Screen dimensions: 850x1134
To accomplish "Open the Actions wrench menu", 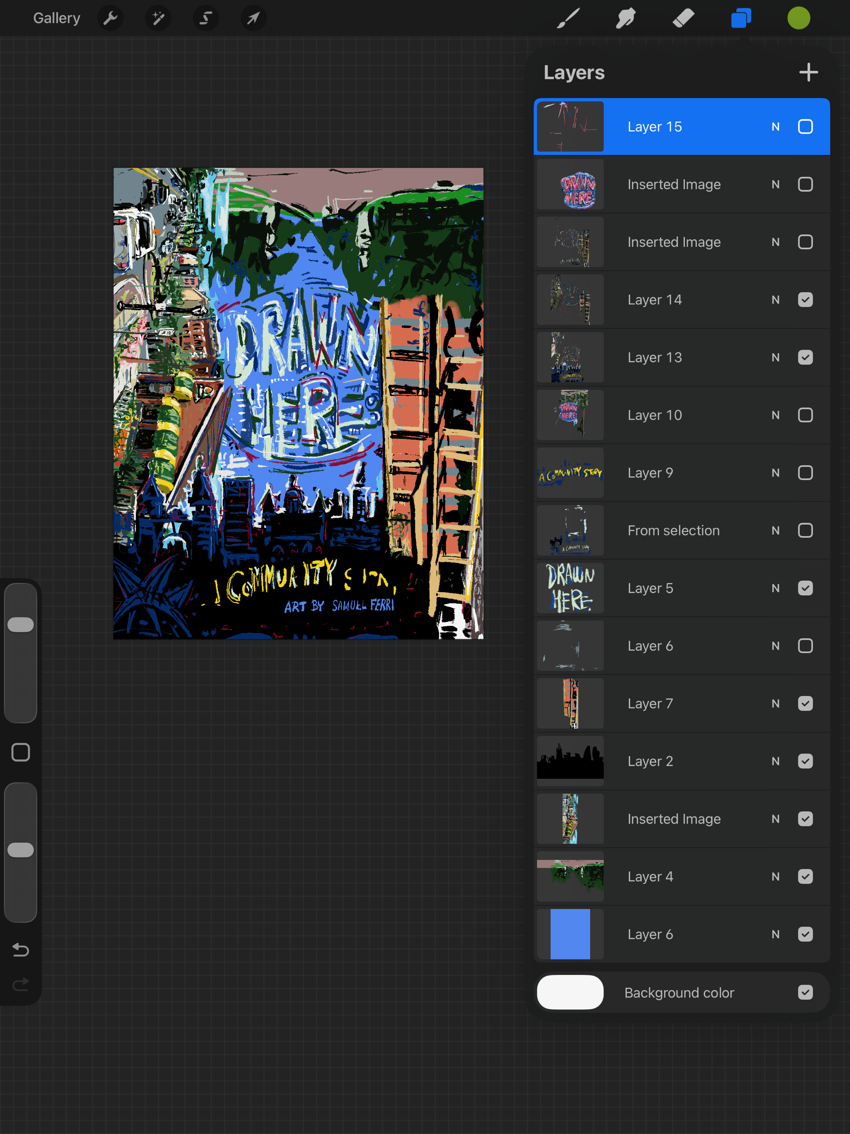I will click(110, 19).
